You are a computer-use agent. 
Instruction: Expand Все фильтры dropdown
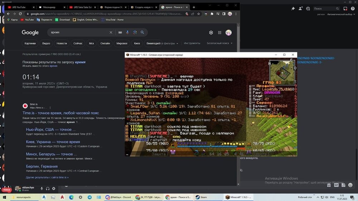tap(169, 43)
